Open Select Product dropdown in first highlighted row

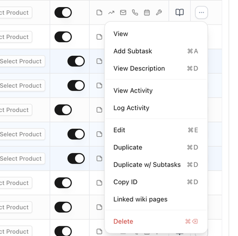point(22,61)
